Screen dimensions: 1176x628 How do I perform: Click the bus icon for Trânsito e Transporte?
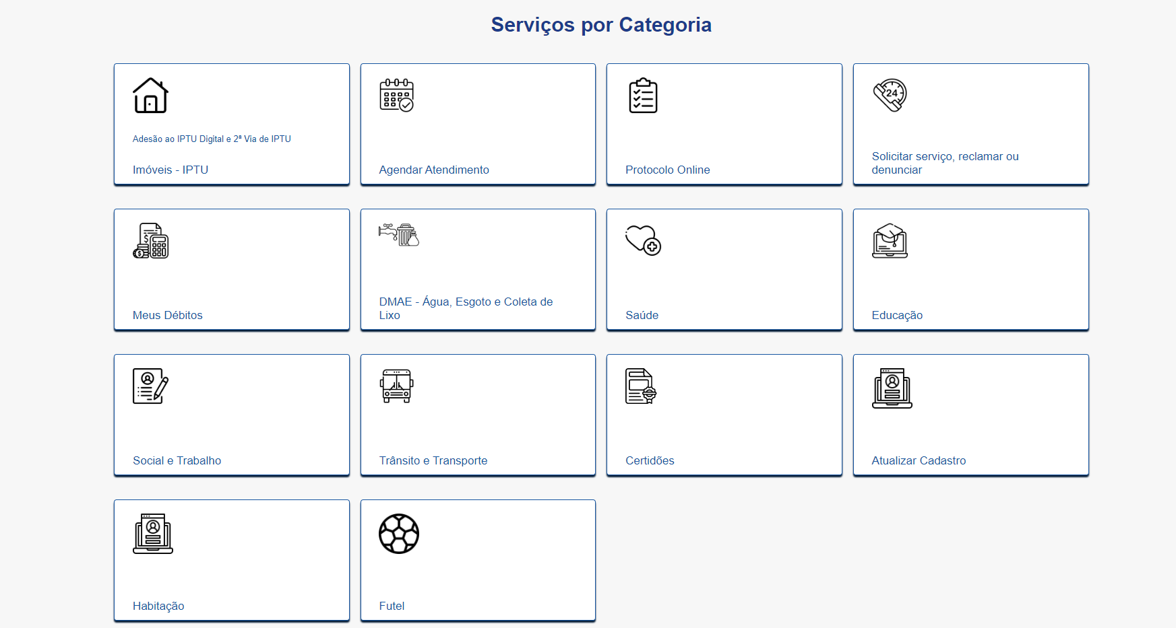coord(397,386)
